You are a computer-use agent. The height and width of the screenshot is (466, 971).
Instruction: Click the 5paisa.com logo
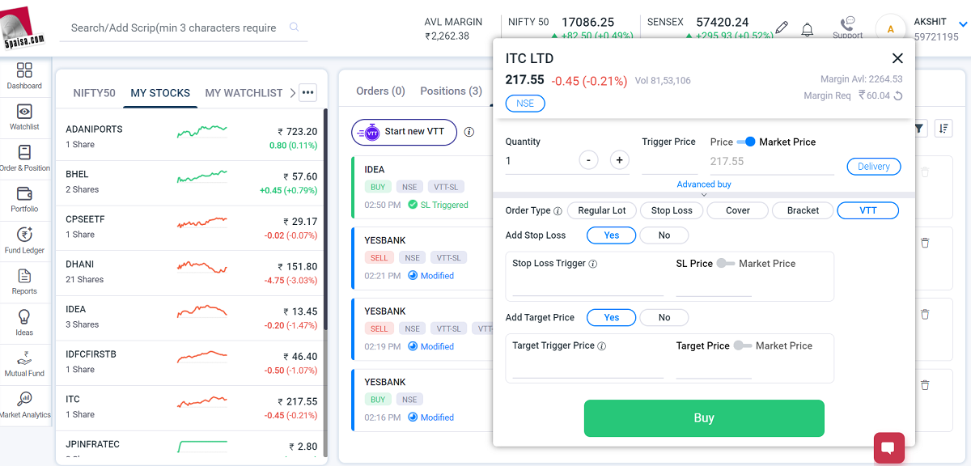(x=24, y=28)
